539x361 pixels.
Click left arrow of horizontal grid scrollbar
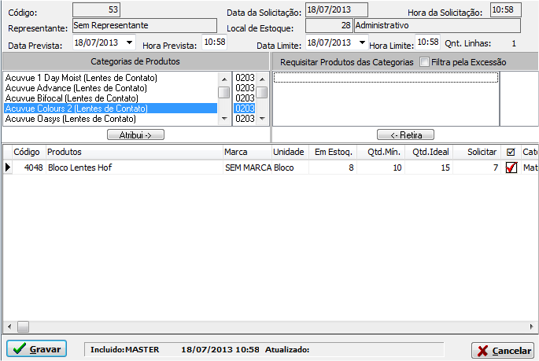point(9,326)
